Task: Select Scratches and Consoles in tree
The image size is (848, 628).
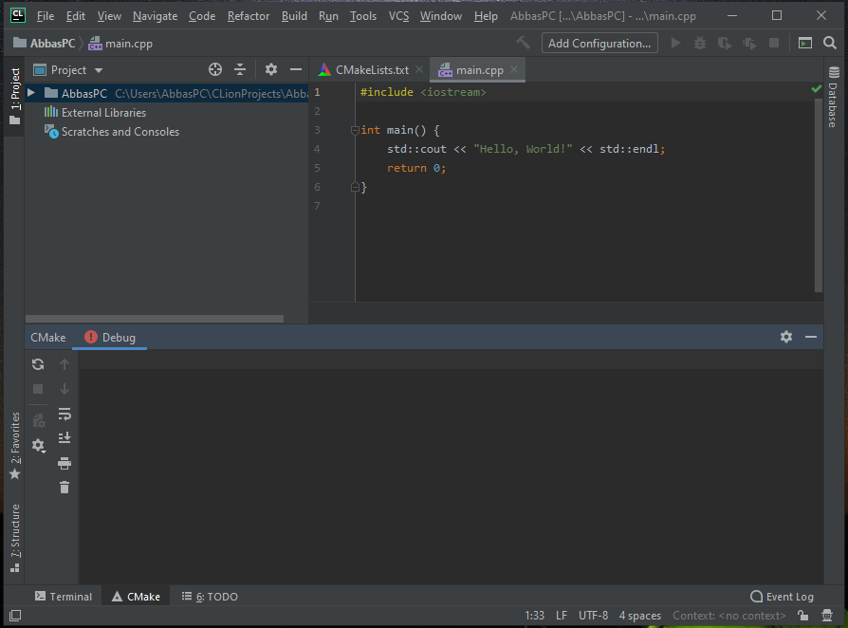Action: point(111,132)
